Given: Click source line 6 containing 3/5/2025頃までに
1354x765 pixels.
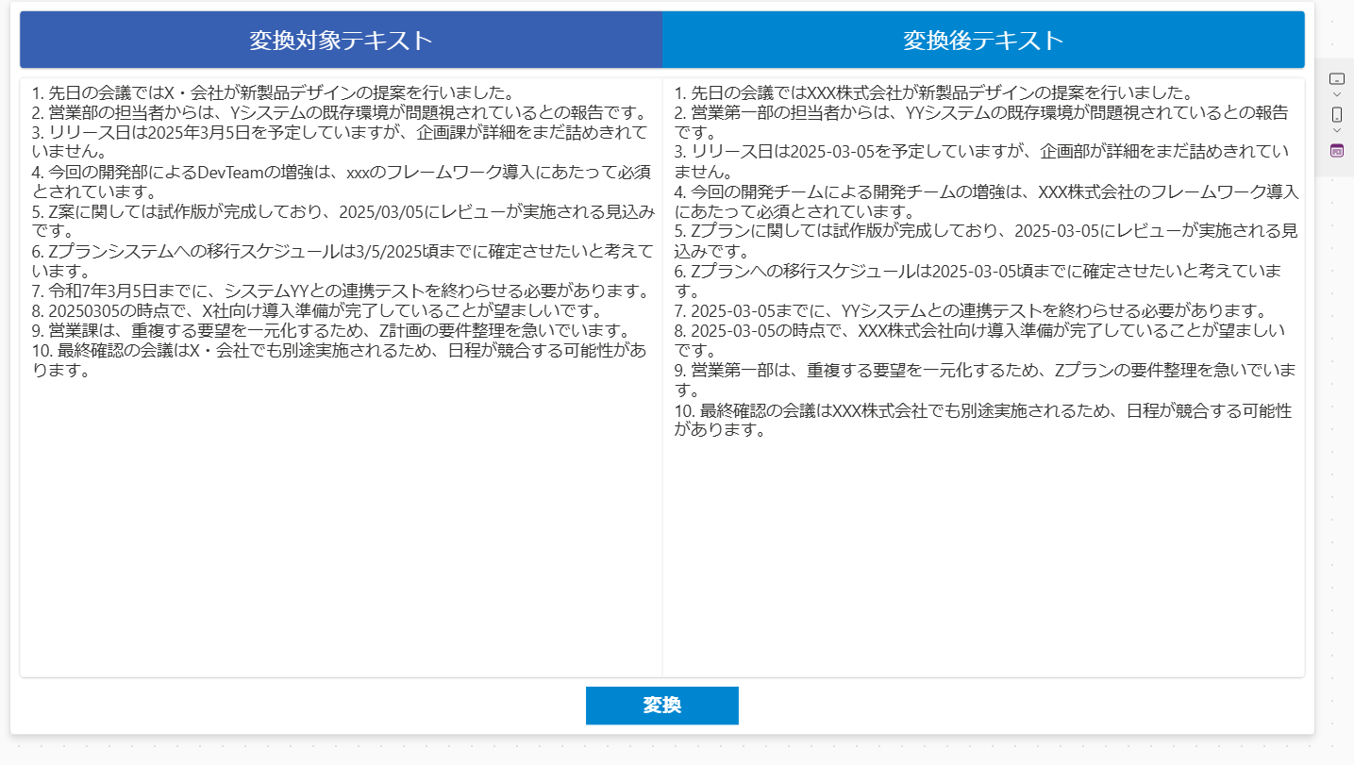Looking at the screenshot, I should pyautogui.click(x=342, y=260).
